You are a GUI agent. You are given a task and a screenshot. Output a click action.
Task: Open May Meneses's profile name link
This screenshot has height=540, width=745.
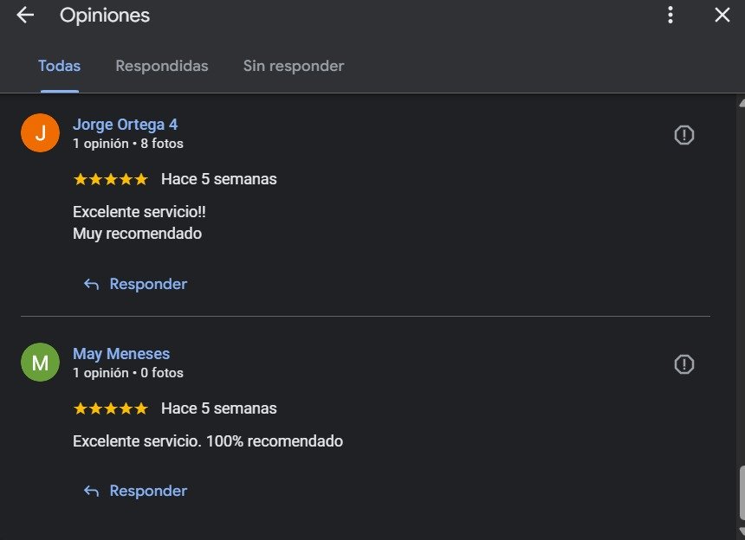(x=121, y=354)
